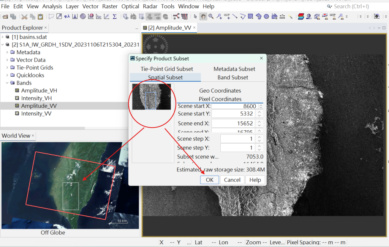
Task: Collapse the Bands folder
Action: 7,83
